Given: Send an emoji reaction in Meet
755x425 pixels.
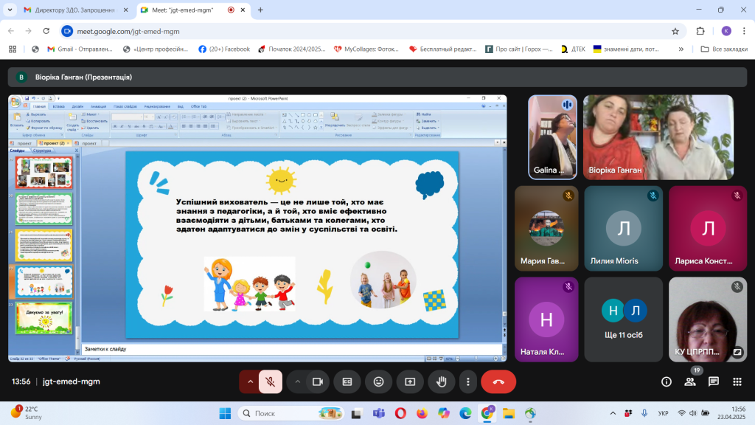Looking at the screenshot, I should point(378,381).
